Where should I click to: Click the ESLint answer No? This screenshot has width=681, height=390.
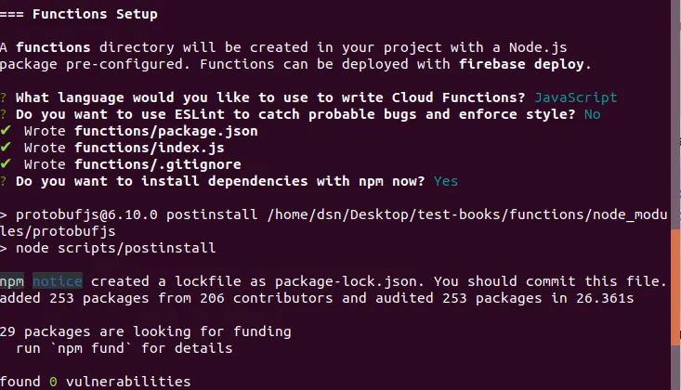click(593, 114)
